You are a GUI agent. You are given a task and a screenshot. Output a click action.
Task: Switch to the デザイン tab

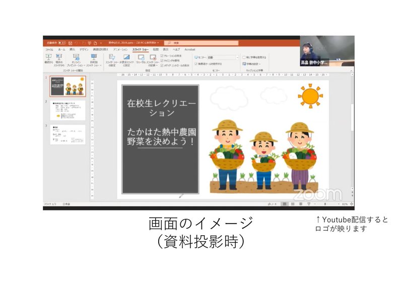pyautogui.click(x=84, y=50)
